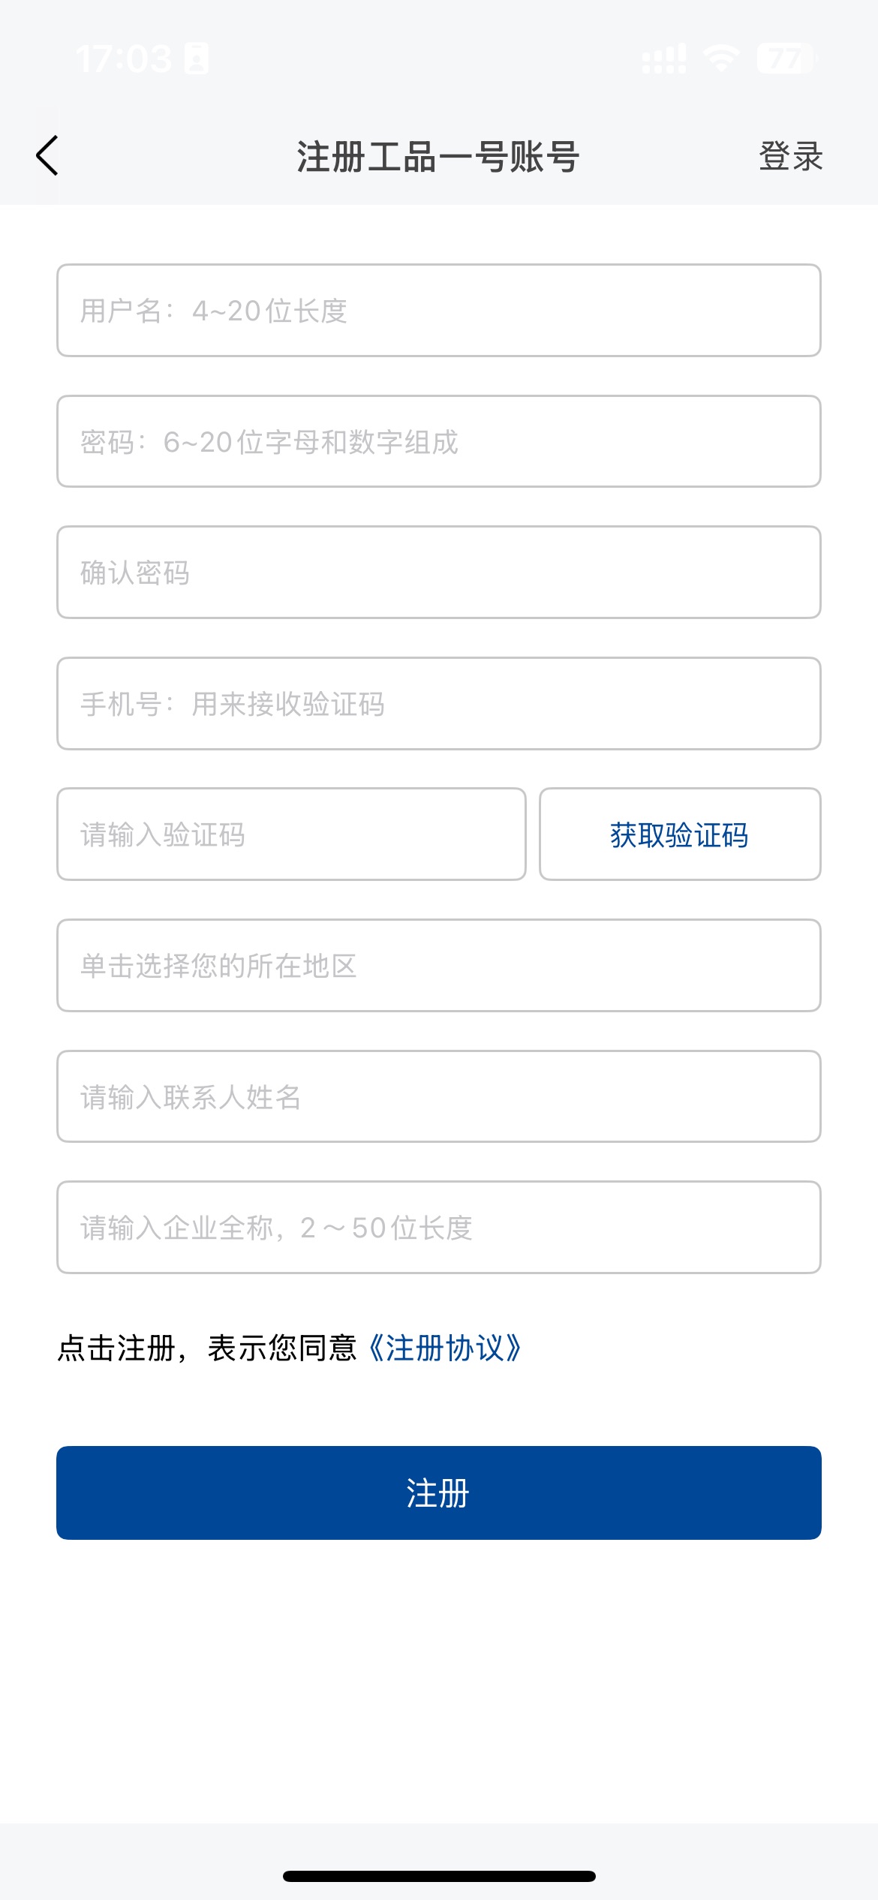Tap the 注册工品一号账号 page title

click(438, 157)
